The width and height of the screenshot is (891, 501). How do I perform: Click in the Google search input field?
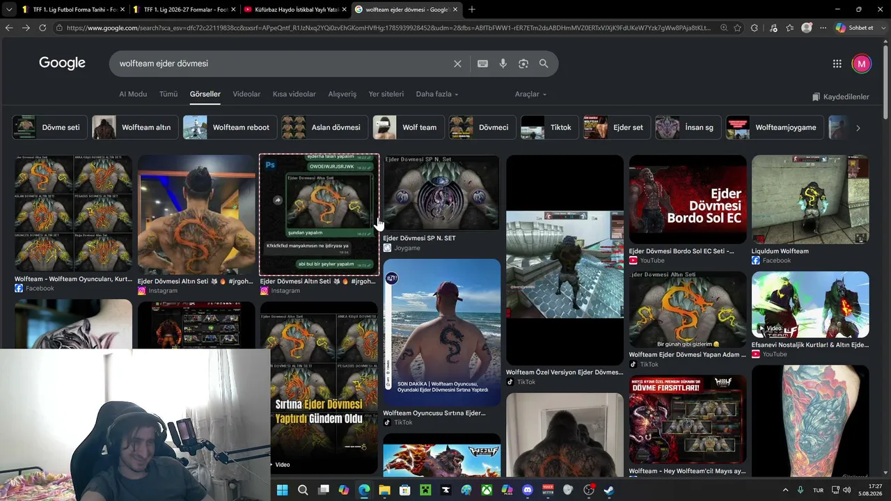pyautogui.click(x=282, y=63)
